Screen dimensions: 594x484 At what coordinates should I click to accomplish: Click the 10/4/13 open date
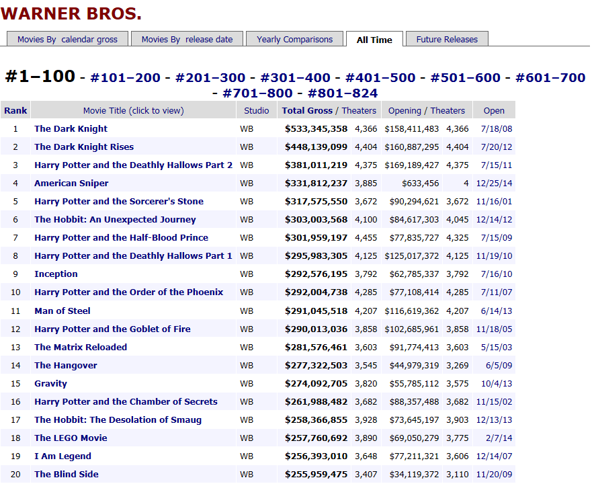[x=497, y=384]
